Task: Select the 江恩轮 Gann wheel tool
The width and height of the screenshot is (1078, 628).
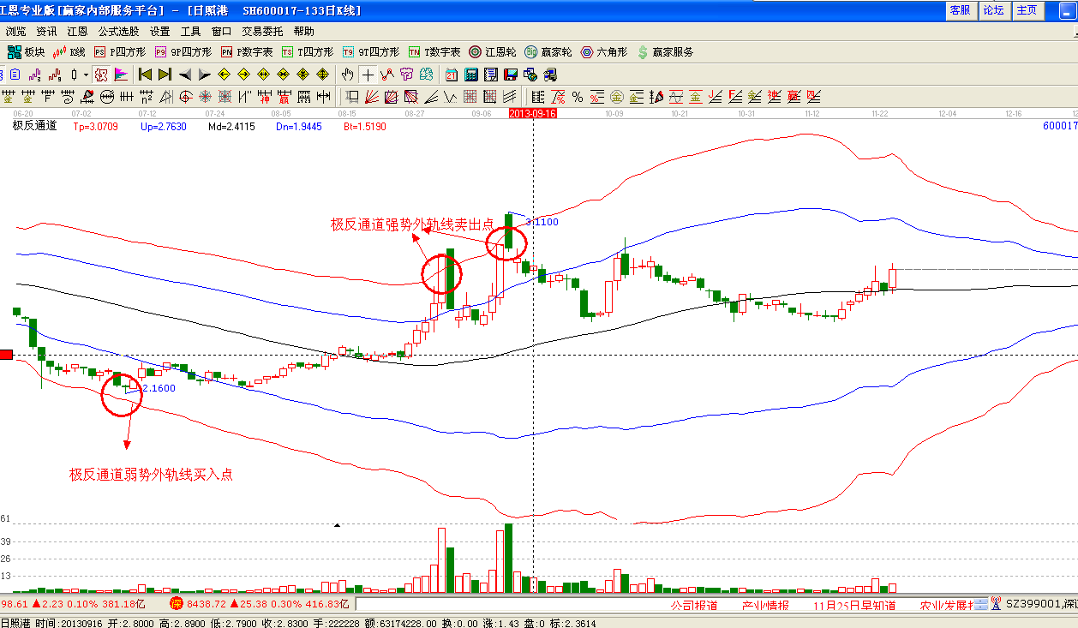Action: coord(494,52)
